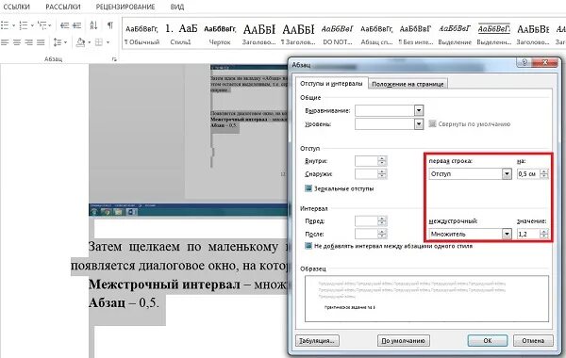The image size is (566, 358).
Task: Click the Sort icon in the ribbon
Action: 93,25
